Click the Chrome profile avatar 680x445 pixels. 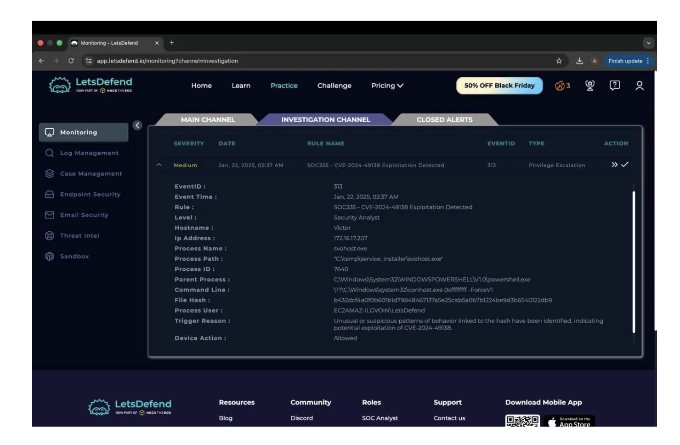595,61
